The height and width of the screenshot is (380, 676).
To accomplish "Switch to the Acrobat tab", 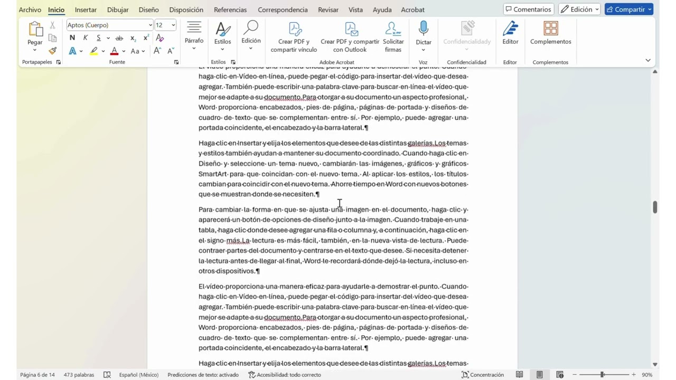I will point(412,9).
